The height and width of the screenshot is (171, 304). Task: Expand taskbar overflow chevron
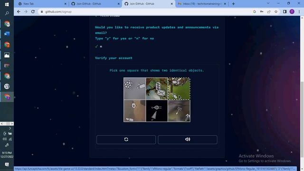click(x=10, y=128)
